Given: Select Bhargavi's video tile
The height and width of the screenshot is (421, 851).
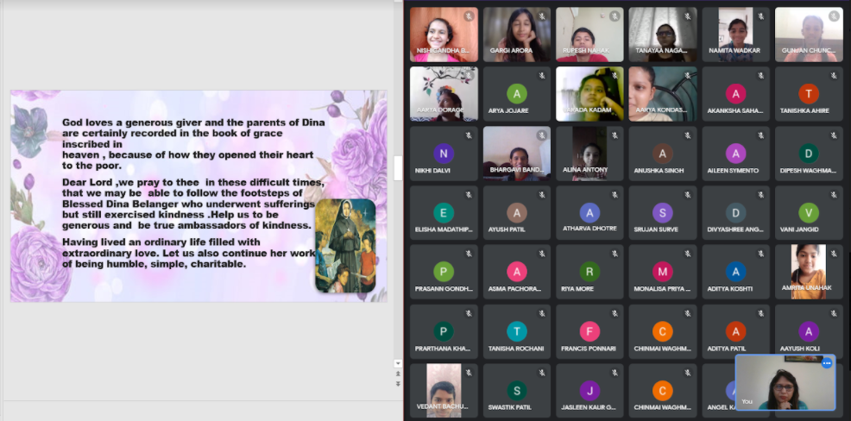Looking at the screenshot, I should tap(516, 154).
